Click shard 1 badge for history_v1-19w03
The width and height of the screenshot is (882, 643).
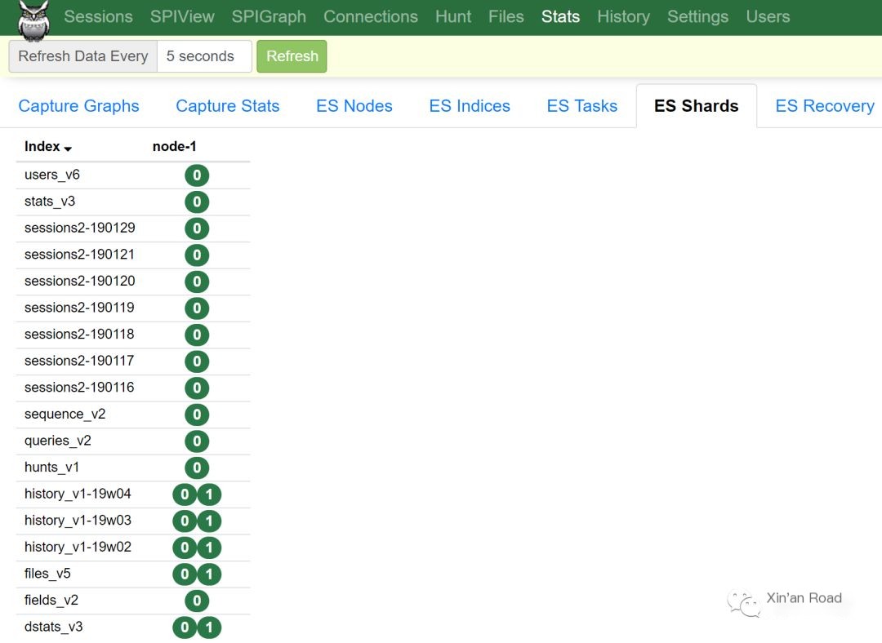tap(209, 521)
